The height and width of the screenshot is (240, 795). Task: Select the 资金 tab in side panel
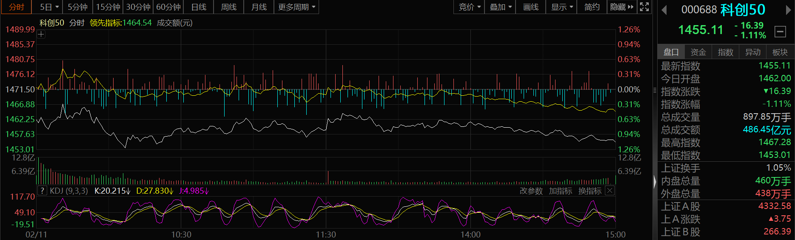tap(698, 52)
